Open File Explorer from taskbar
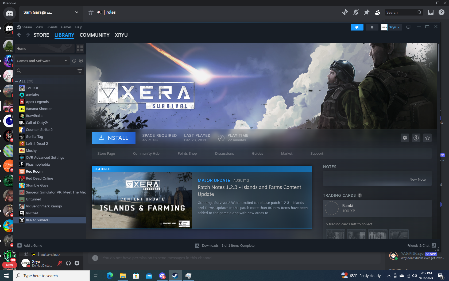This screenshot has width=449, height=281. 123,276
